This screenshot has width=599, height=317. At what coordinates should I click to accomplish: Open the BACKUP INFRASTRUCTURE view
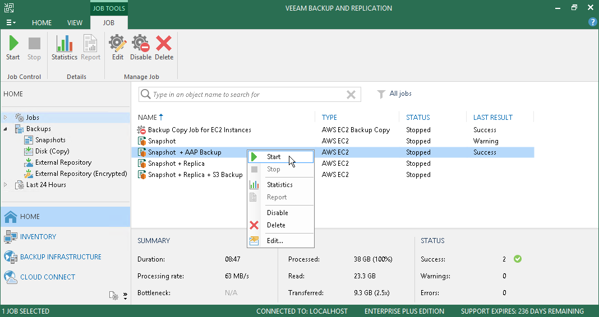click(x=65, y=257)
